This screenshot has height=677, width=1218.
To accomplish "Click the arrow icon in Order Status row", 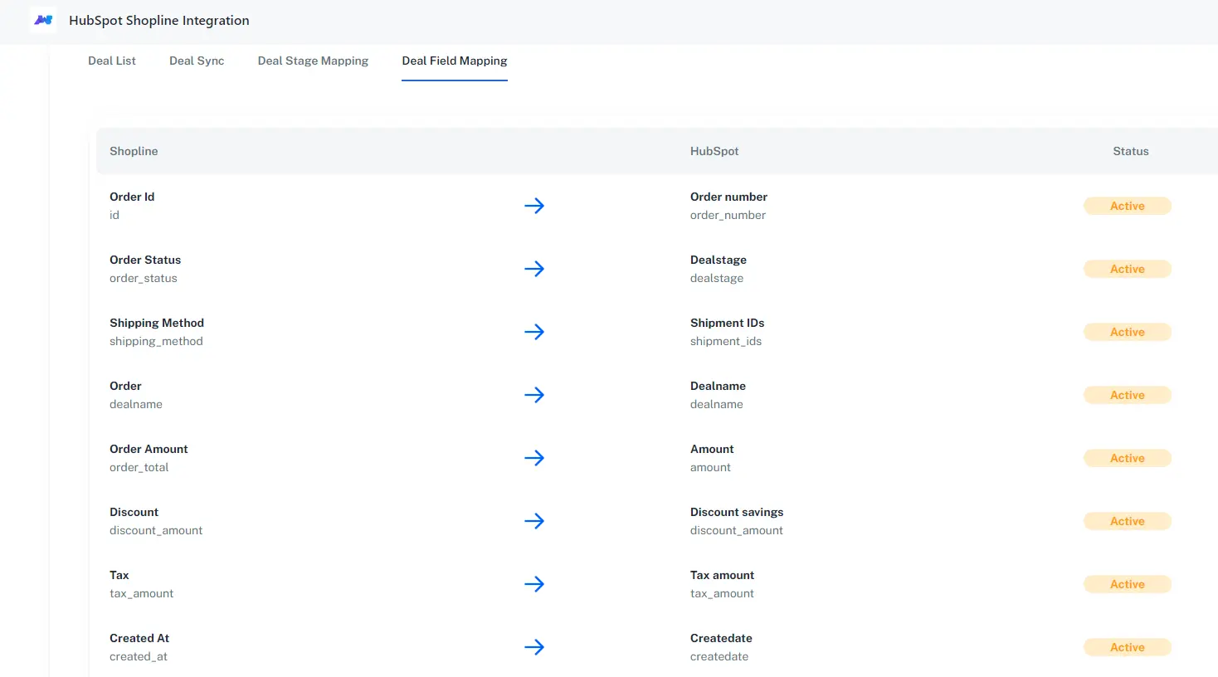I will [534, 269].
